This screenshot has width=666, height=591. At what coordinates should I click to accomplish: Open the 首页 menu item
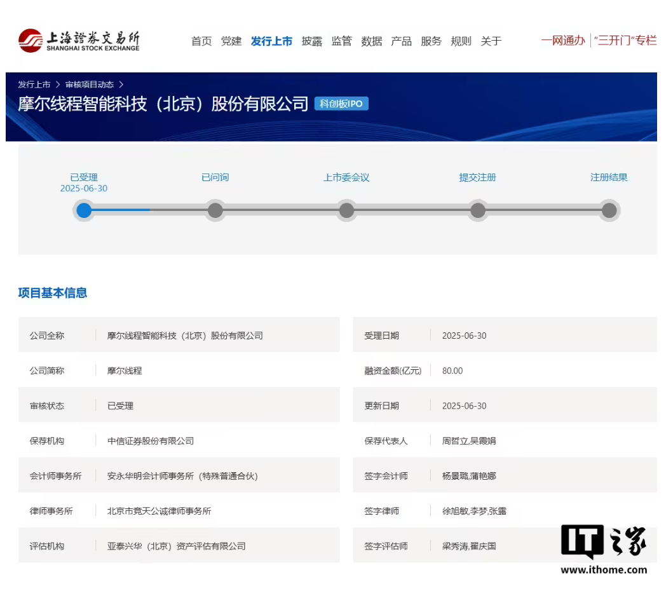coord(201,41)
